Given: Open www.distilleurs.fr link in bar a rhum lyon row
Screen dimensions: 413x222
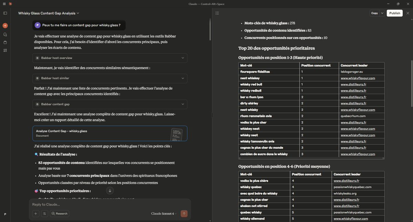Looking at the screenshot, I should [353, 97].
